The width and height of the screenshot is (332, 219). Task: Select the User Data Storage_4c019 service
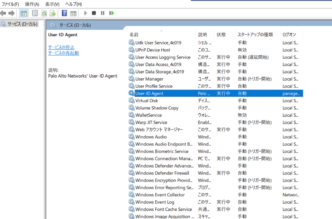[216, 72]
